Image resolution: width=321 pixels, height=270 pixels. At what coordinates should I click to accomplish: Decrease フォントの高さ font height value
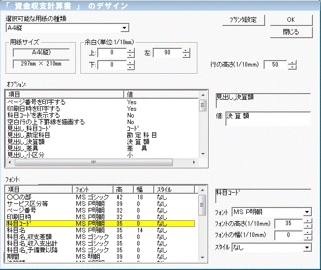(307, 226)
